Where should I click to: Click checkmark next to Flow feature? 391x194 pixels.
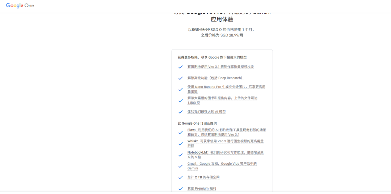click(181, 132)
